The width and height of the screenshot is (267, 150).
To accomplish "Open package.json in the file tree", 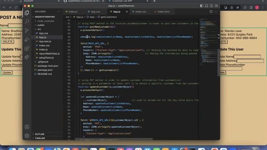I will pos(45,70).
